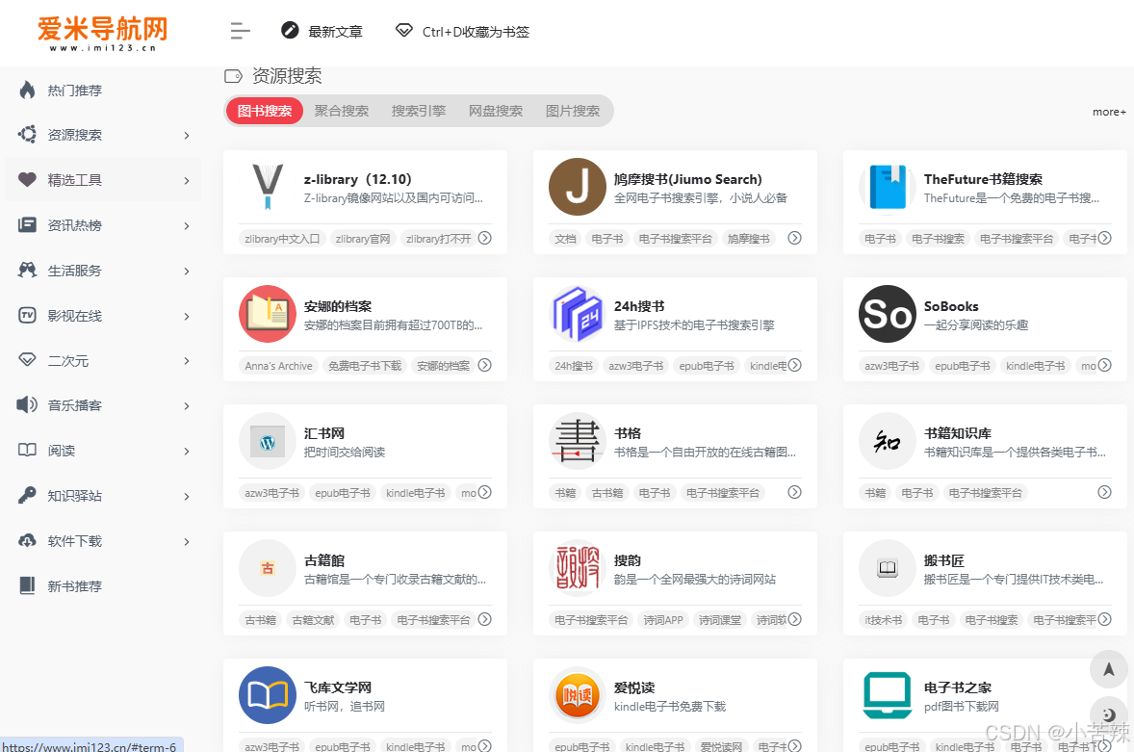The height and width of the screenshot is (752, 1134).
Task: Open 飞库文学网 blue book logo
Action: pyautogui.click(x=268, y=695)
